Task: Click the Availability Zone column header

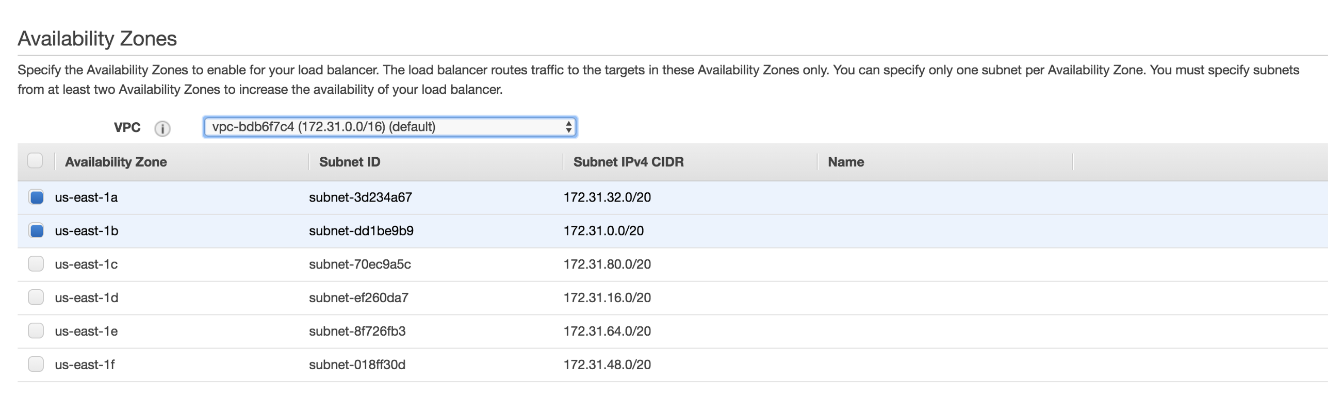Action: point(116,162)
